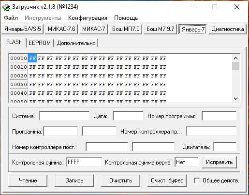Click the Запись button
This screenshot has height=195, width=249.
74,180
